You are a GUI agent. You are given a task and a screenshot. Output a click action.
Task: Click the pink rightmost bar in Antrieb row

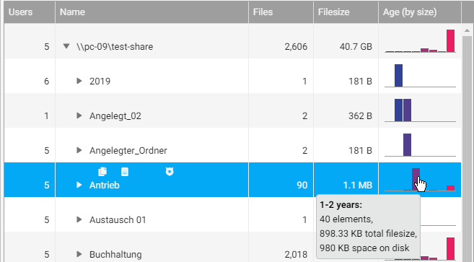tap(450, 188)
